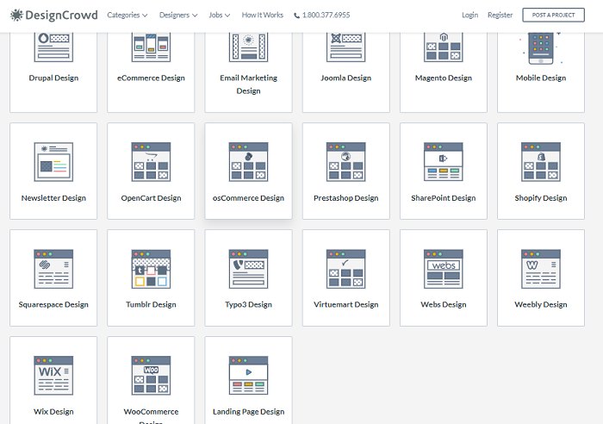603x424 pixels.
Task: Click the Email Marketing Design label
Action: point(248,84)
